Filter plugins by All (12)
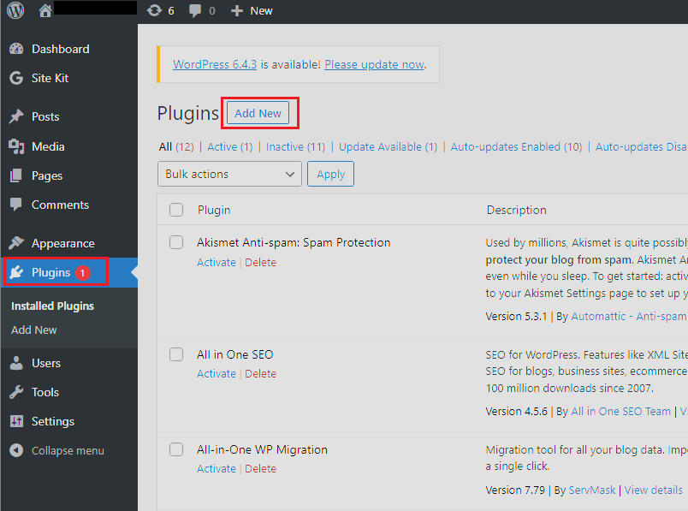The height and width of the screenshot is (511, 688). point(176,146)
